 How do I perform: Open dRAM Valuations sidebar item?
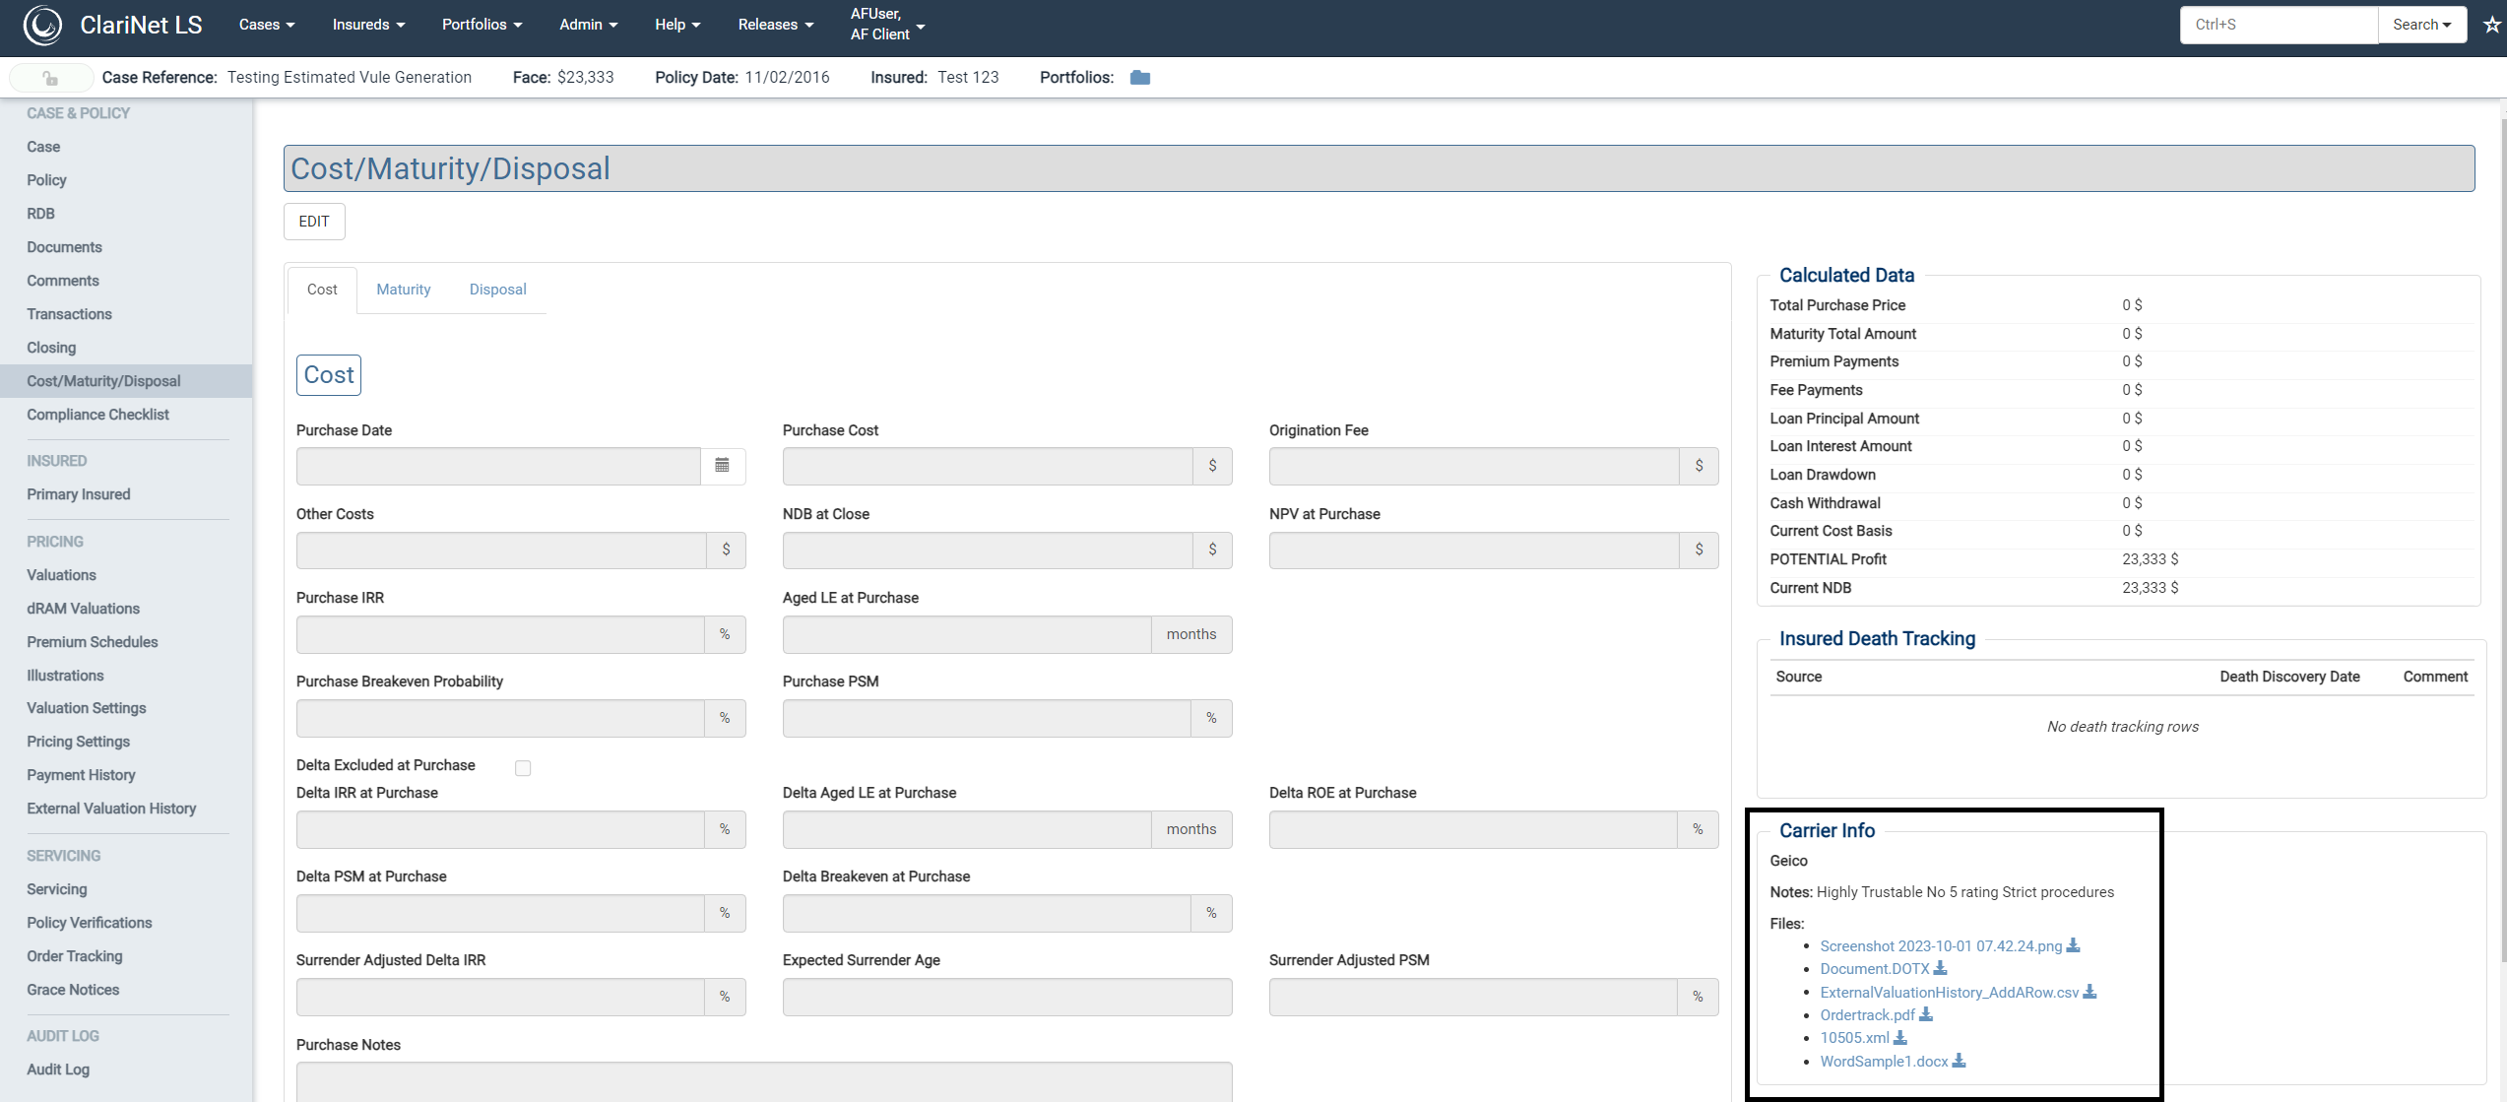tap(83, 609)
